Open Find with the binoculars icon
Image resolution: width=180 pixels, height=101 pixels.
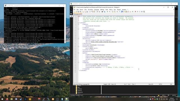click(102, 12)
